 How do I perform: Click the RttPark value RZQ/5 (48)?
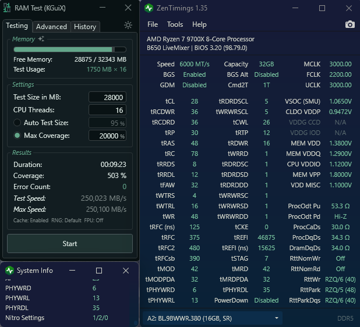340,290
